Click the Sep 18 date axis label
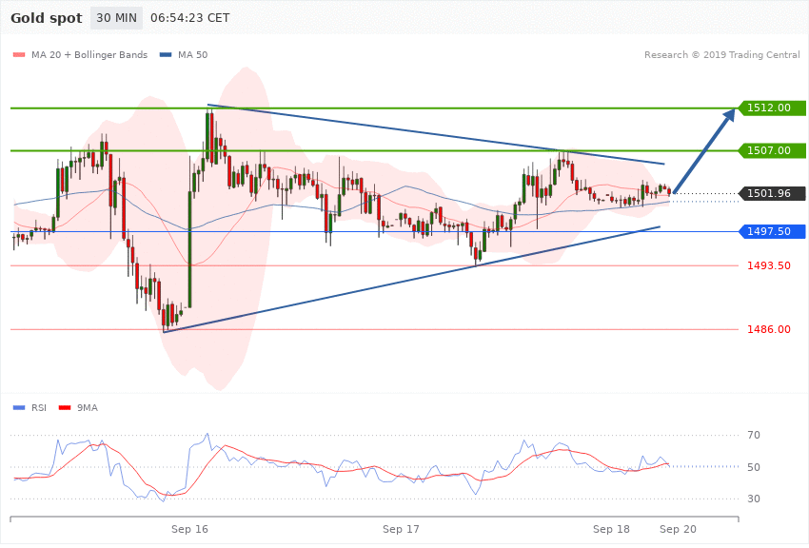 click(611, 529)
